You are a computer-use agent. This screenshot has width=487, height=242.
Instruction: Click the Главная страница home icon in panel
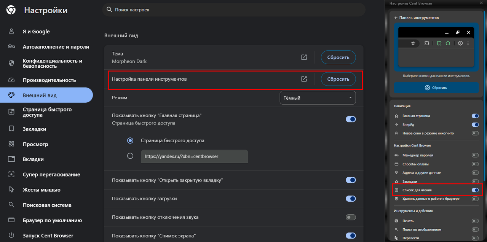[396, 116]
